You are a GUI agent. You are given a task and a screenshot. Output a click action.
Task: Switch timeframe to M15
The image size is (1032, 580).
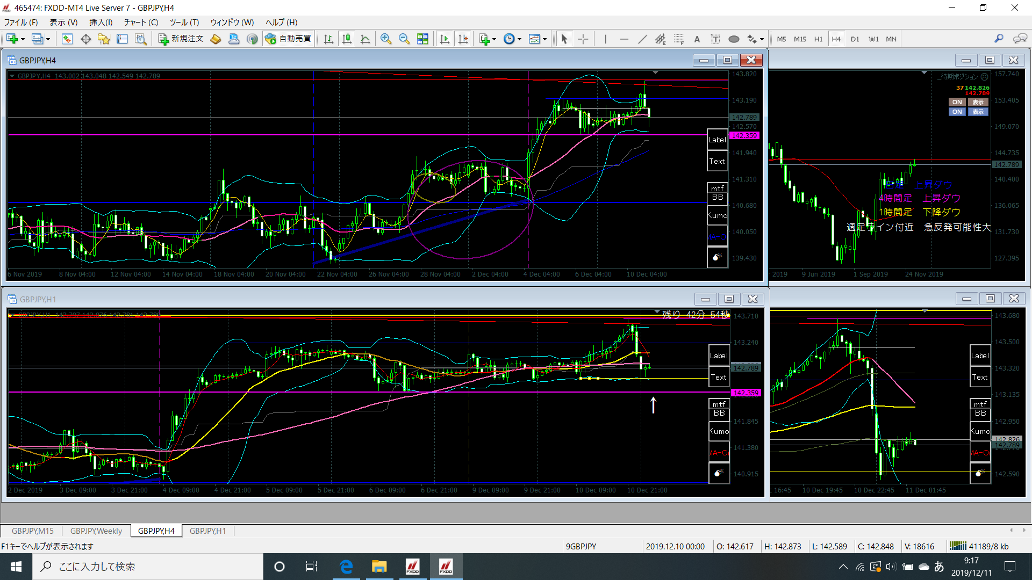tap(800, 39)
